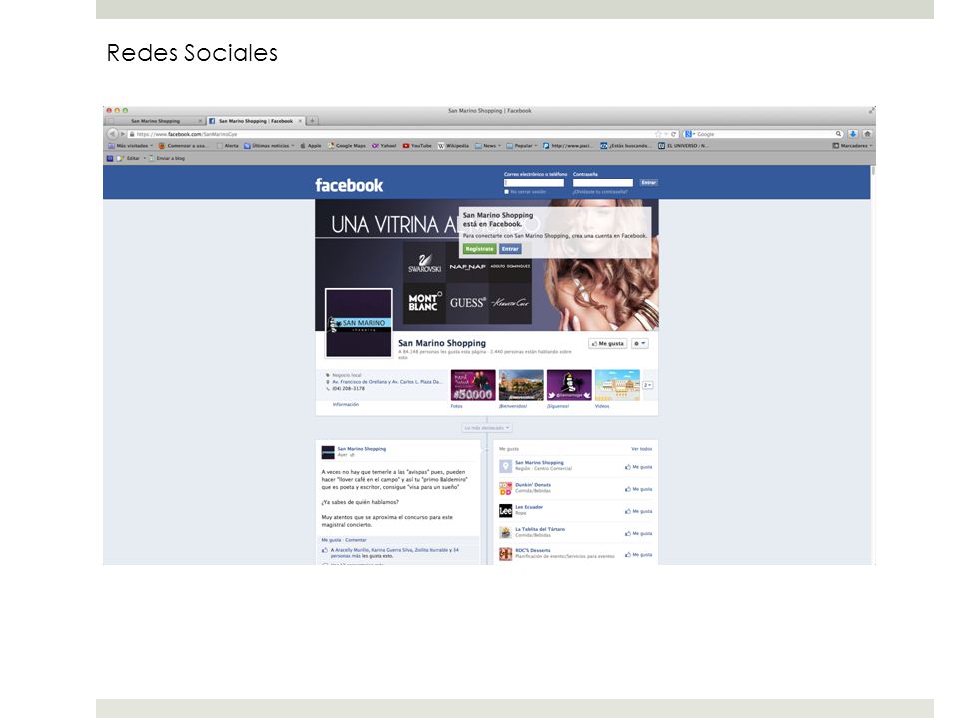Close the first San Marino Shopping tab

[x=200, y=121]
